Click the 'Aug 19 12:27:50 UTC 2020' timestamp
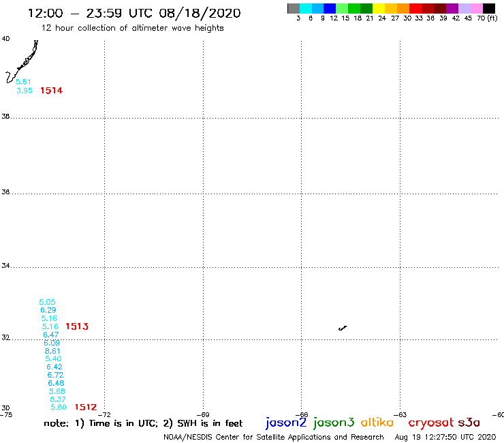 (445, 438)
